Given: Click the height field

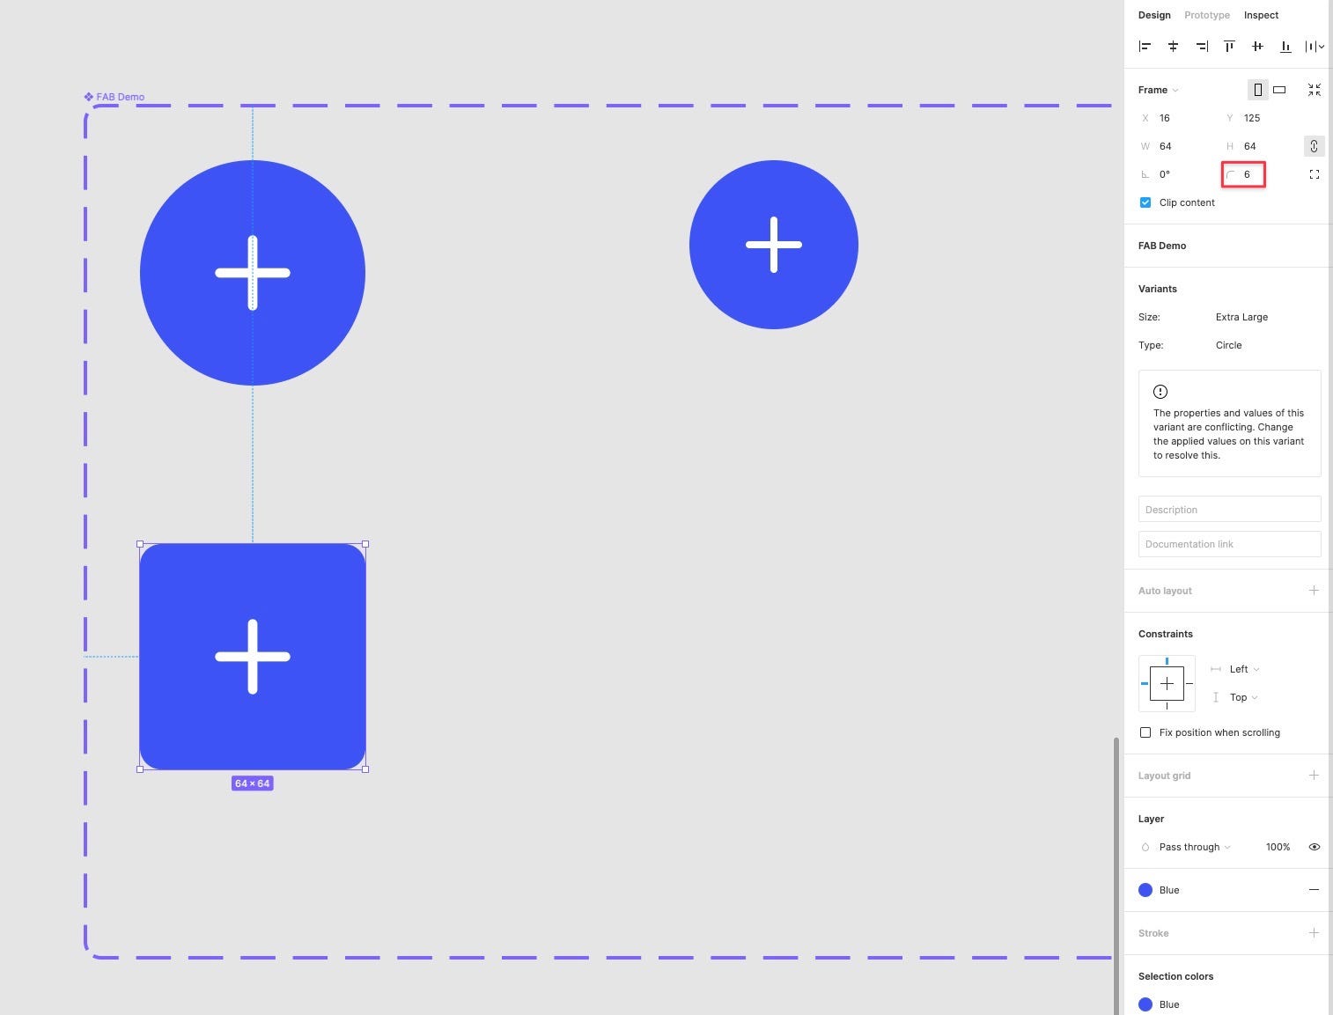Looking at the screenshot, I should pyautogui.click(x=1261, y=146).
